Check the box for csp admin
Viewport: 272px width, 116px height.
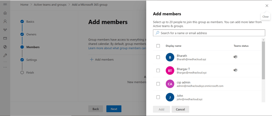(x=158, y=84)
